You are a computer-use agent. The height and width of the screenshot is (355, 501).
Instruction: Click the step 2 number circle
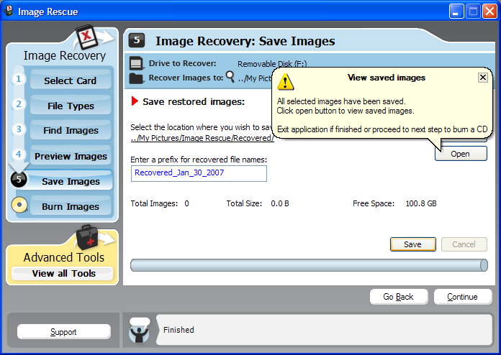[19, 104]
